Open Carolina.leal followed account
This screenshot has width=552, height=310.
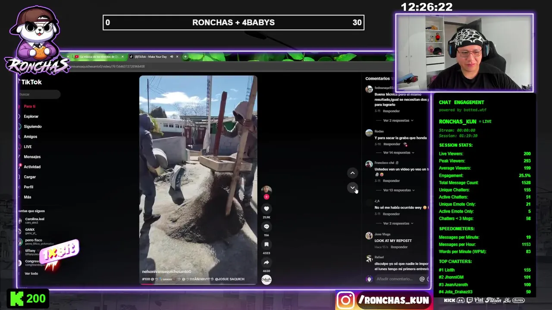pos(34,220)
